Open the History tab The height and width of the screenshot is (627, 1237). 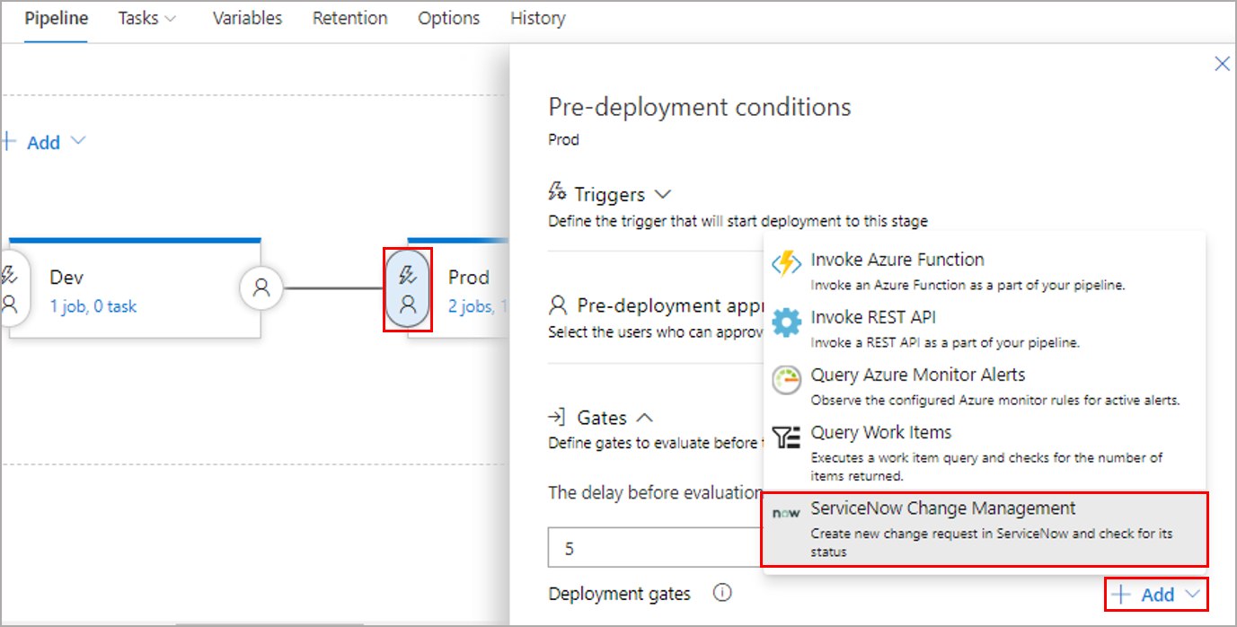click(x=536, y=17)
